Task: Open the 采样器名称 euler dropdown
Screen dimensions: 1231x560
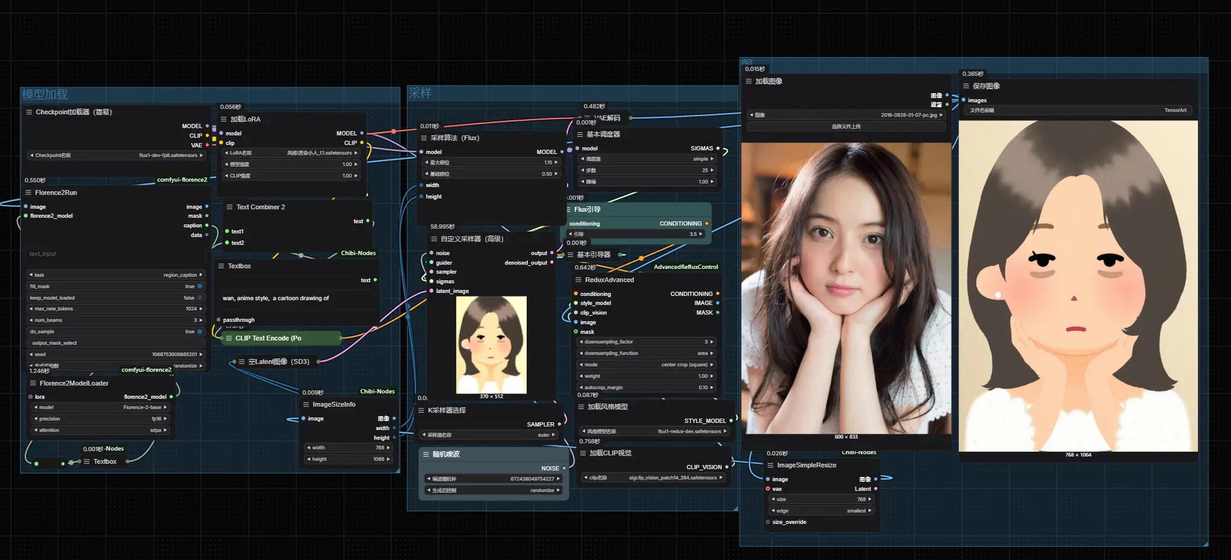Action: click(x=489, y=435)
